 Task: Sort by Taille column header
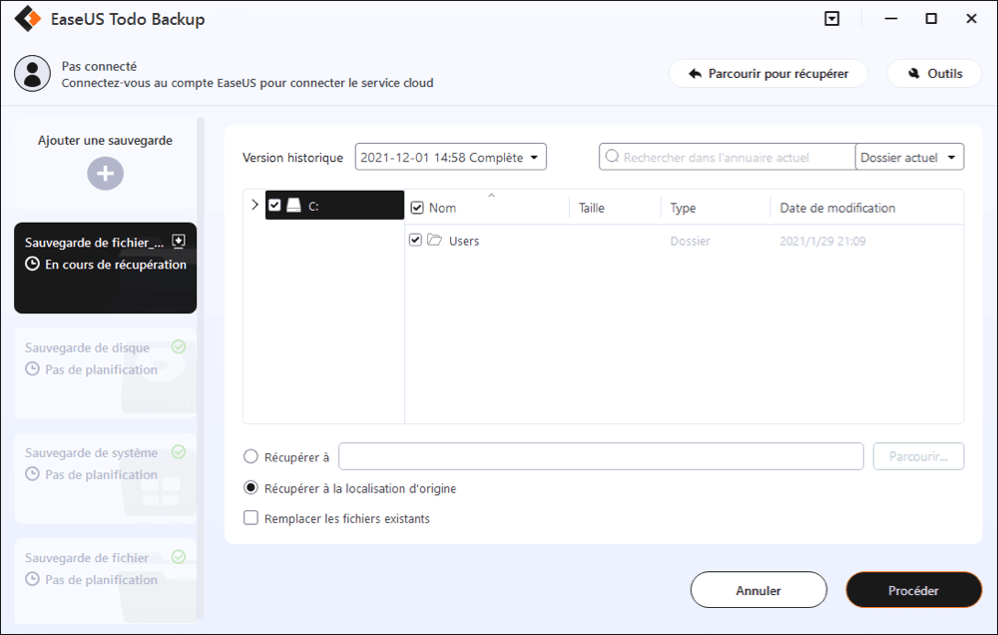coord(591,208)
